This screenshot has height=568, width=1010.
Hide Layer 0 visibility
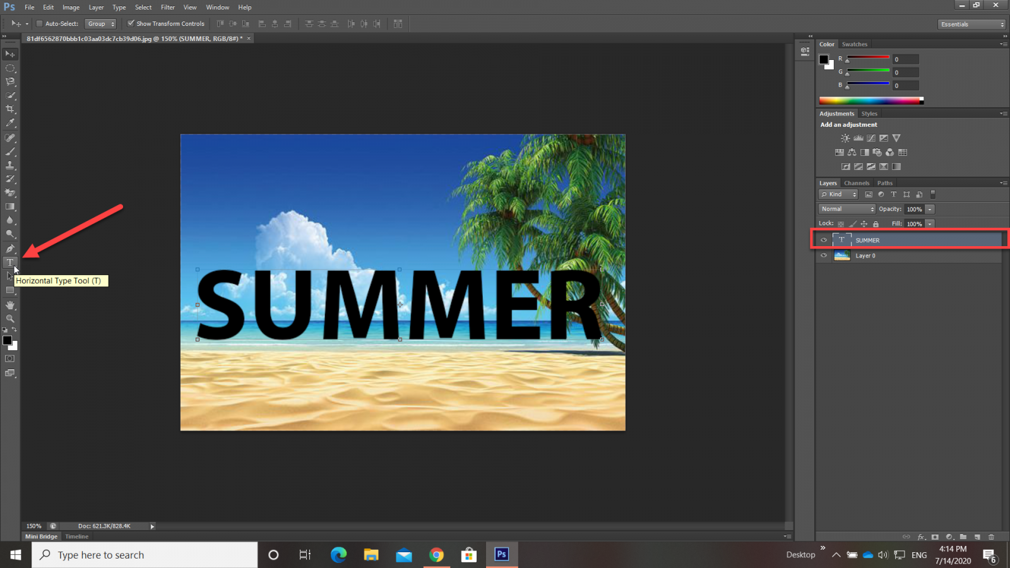pos(824,256)
